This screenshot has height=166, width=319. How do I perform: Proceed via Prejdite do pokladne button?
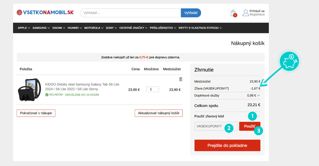(x=227, y=145)
